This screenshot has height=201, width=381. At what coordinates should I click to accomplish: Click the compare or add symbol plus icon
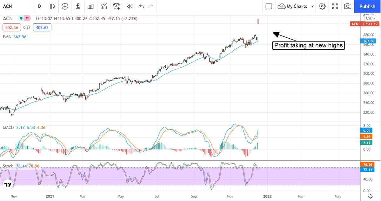[x=65, y=6]
